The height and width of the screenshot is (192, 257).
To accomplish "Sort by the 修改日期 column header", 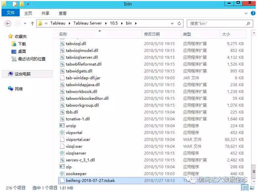I will click(x=161, y=34).
